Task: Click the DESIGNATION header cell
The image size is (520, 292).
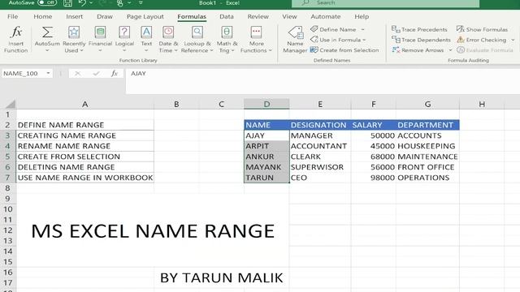Action: 320,125
